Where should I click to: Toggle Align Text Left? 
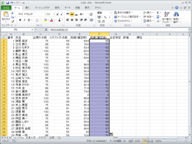[67, 20]
